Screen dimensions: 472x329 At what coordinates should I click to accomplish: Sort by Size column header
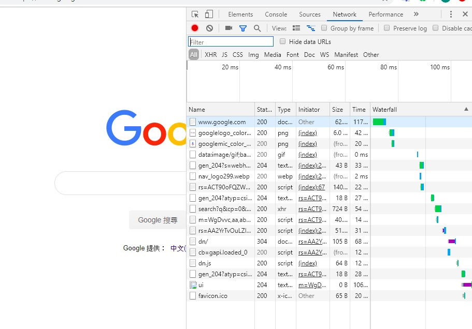340,109
